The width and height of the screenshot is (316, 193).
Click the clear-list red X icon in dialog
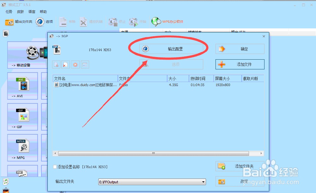point(65,65)
